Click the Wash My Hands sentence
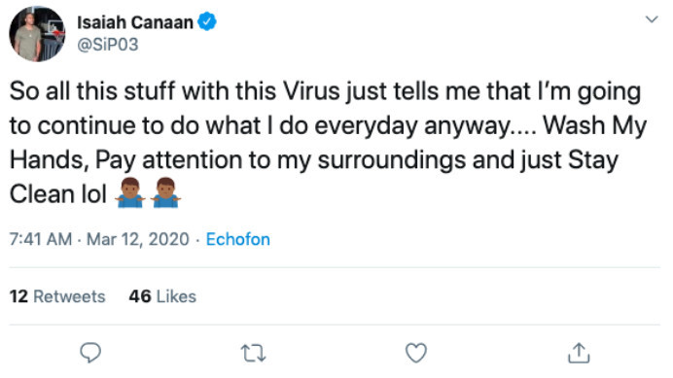The width and height of the screenshot is (673, 378). (x=594, y=125)
